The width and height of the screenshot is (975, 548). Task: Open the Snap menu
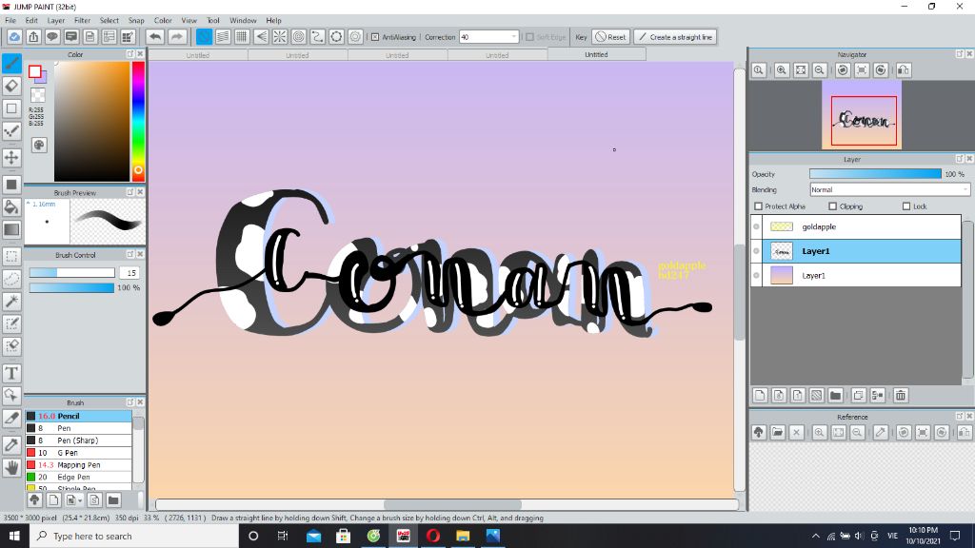(136, 21)
